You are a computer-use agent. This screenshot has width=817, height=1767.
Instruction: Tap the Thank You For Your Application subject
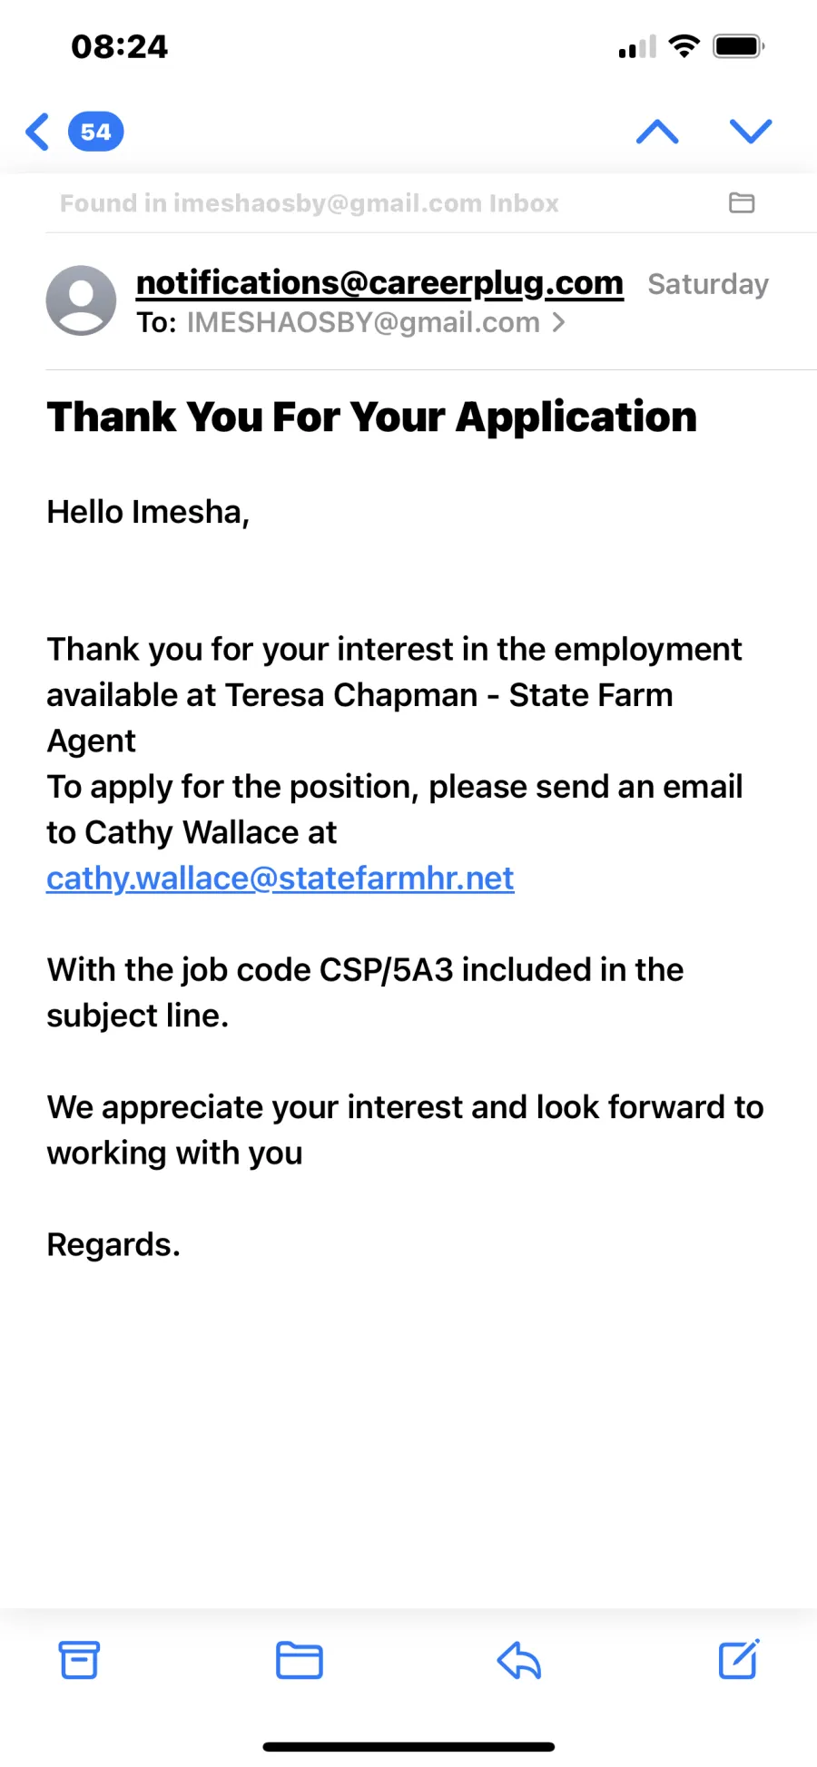(372, 417)
